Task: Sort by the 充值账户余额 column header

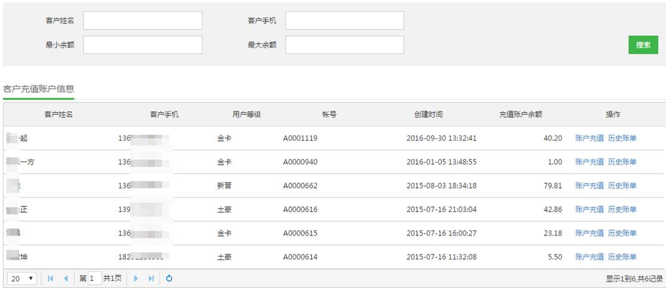Action: coord(520,114)
